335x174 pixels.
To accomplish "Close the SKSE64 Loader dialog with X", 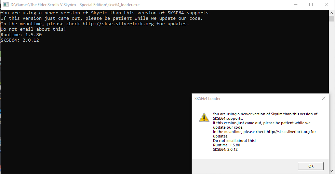I will [323, 98].
